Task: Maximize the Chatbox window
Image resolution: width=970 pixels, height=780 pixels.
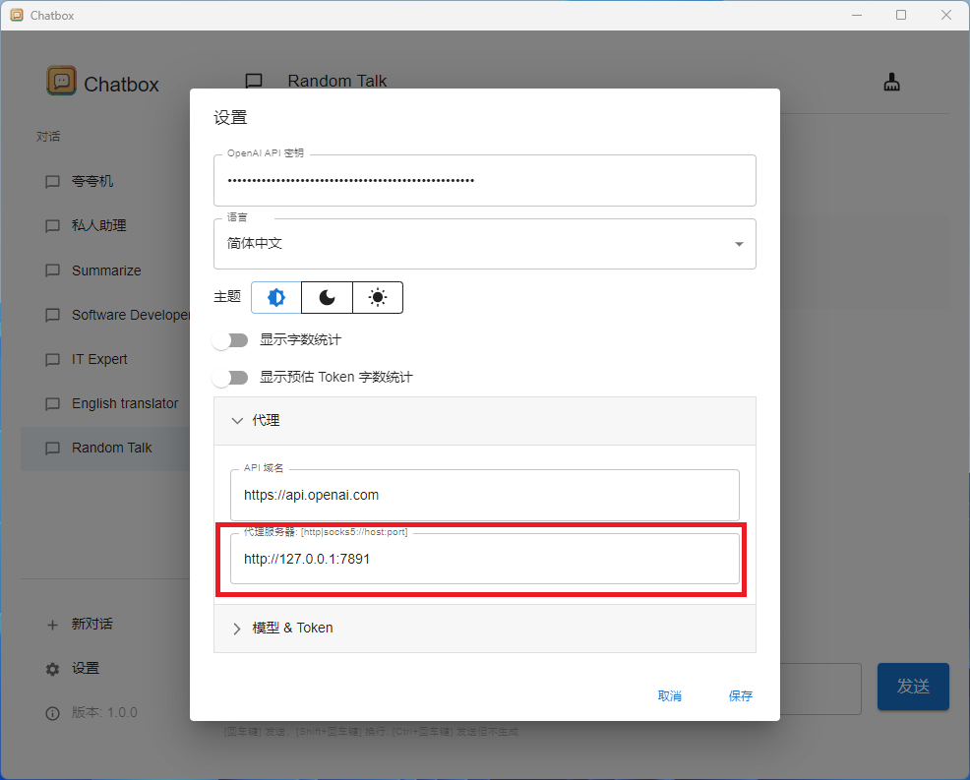Action: click(x=901, y=15)
